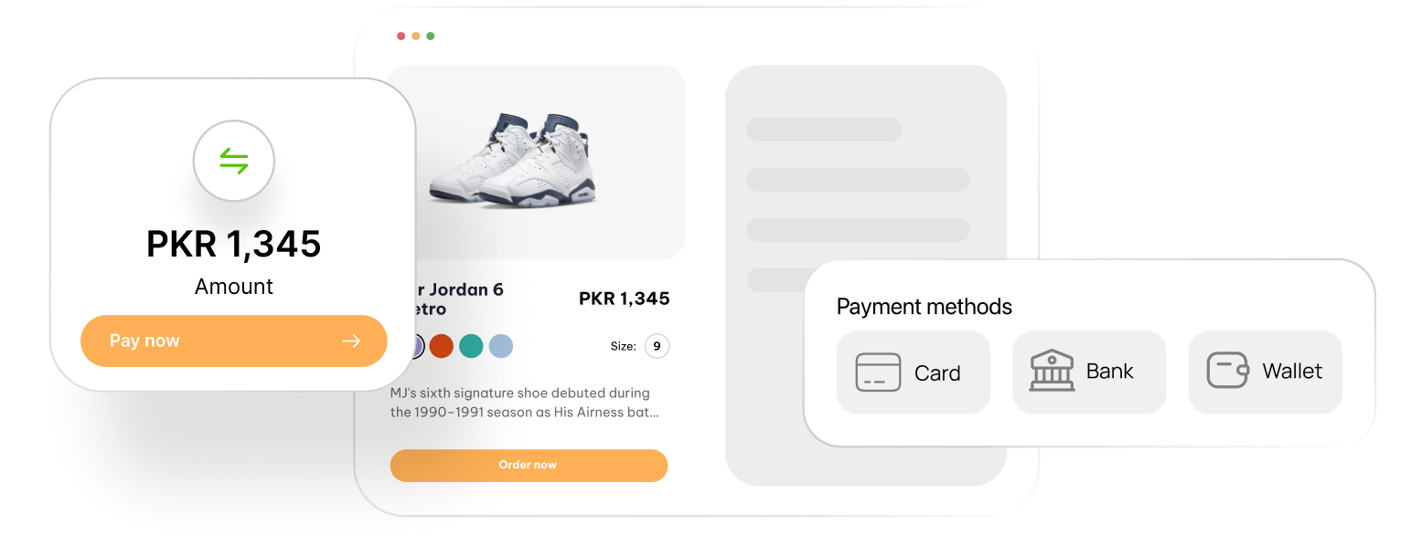Select the orange-red color swatch
The width and height of the screenshot is (1421, 556).
click(x=442, y=346)
